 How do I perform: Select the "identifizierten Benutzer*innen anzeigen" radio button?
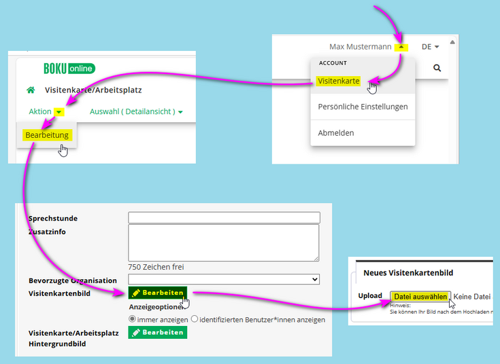pos(195,319)
